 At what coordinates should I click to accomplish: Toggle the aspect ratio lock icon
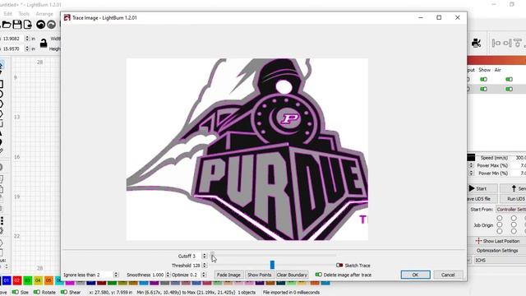click(44, 44)
